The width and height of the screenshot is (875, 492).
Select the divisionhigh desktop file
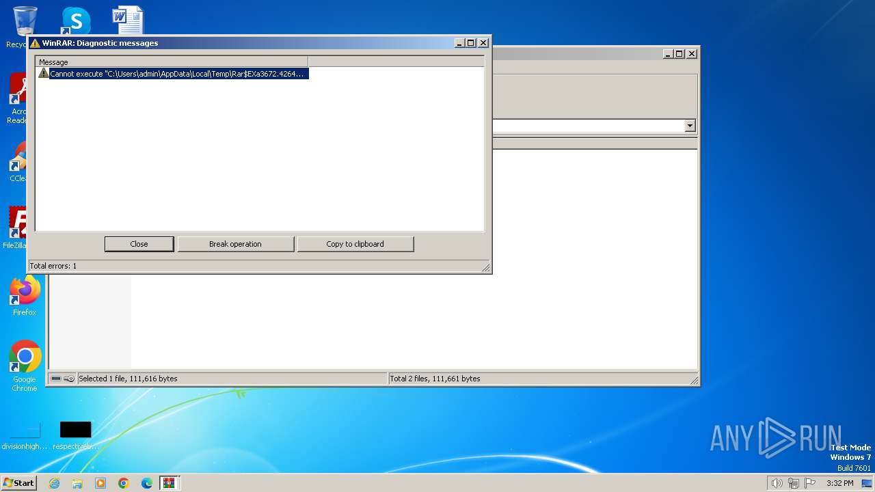pos(25,436)
